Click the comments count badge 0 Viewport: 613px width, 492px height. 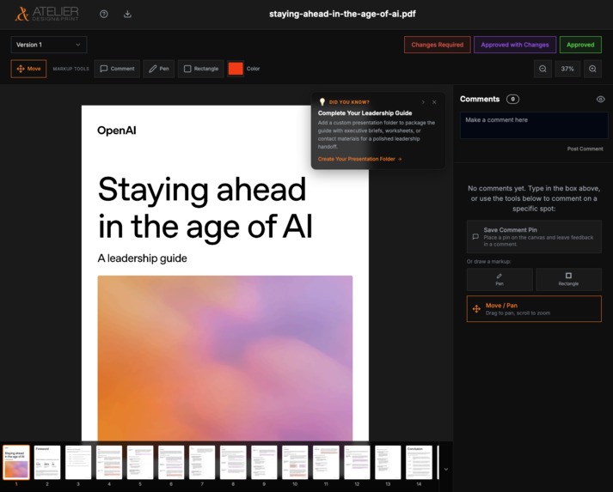(512, 100)
